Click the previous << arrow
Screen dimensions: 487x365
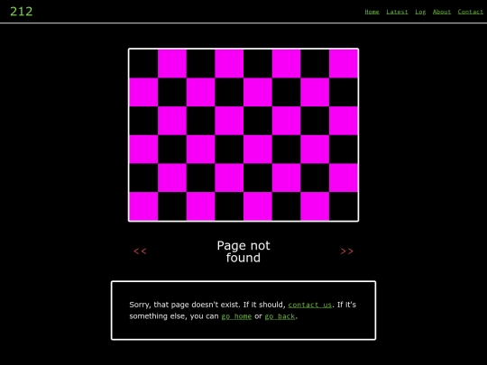[x=140, y=251]
